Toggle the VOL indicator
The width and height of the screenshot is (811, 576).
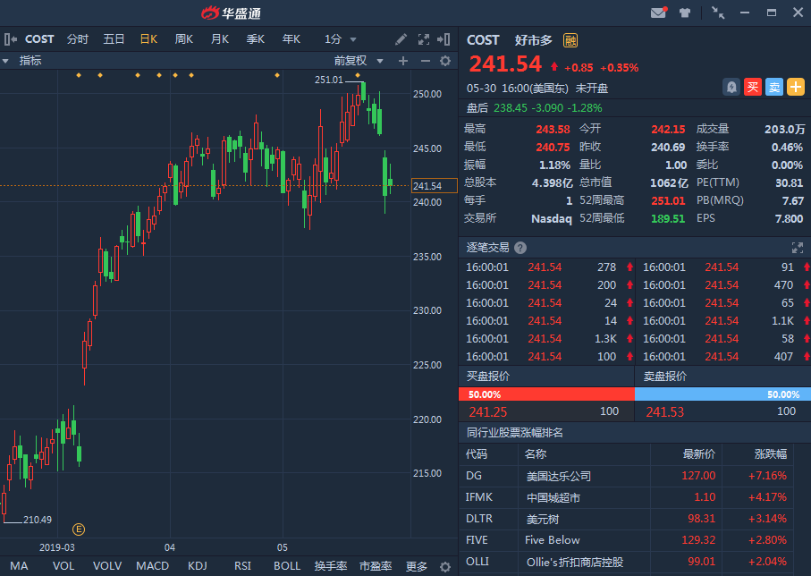point(63,566)
